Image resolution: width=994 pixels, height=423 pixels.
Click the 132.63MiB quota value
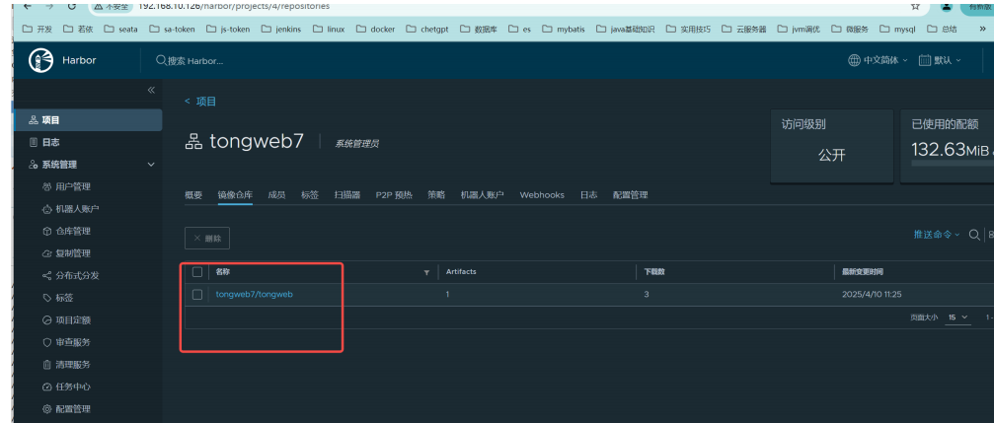951,150
